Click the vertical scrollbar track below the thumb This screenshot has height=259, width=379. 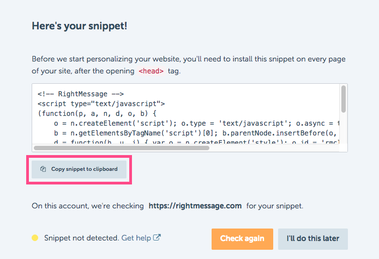click(344, 128)
